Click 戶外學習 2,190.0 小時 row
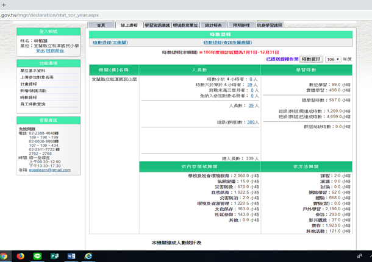The height and width of the screenshot is (262, 372). pos(326,209)
